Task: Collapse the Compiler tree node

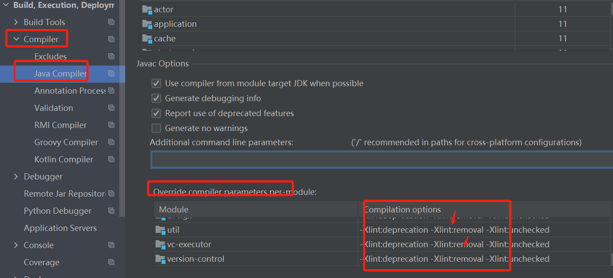Action: pos(16,39)
